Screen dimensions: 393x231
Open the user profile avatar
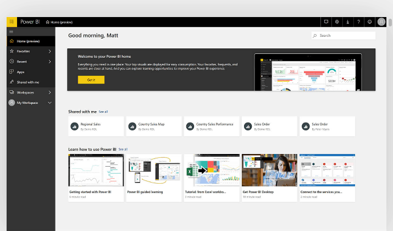[381, 22]
